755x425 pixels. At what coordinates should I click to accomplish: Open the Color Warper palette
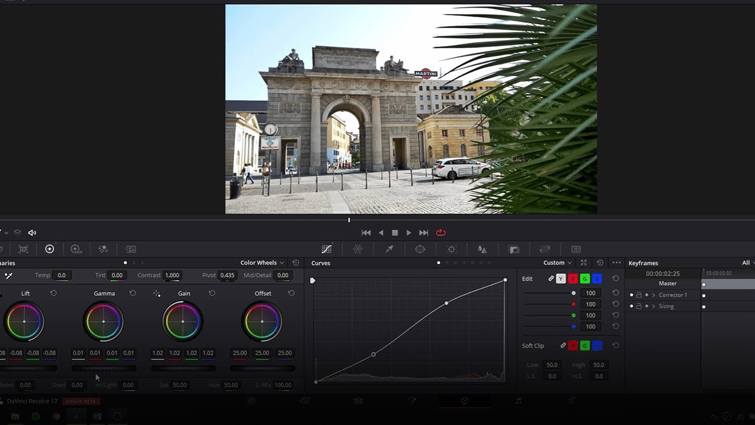coord(357,249)
